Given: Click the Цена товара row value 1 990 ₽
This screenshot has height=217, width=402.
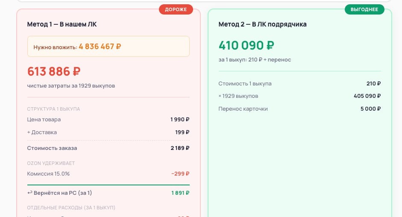Looking at the screenshot, I should click(180, 120).
